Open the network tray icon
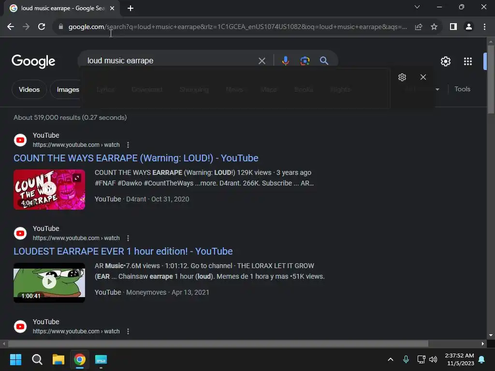The image size is (495, 371). pos(421,359)
